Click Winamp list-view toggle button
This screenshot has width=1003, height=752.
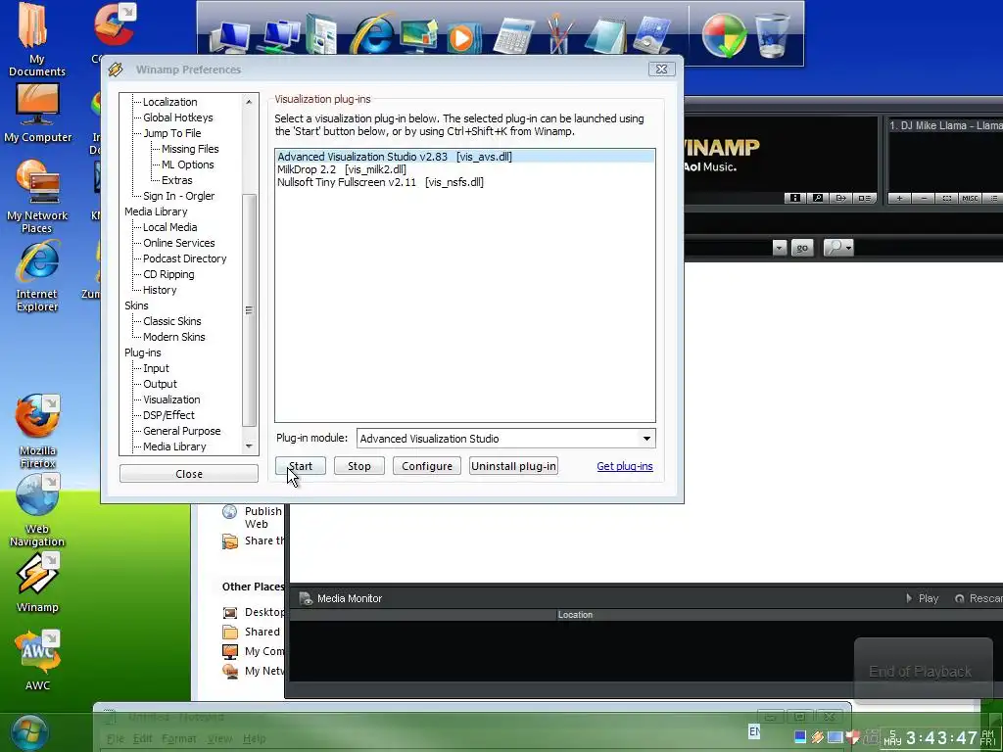(864, 198)
